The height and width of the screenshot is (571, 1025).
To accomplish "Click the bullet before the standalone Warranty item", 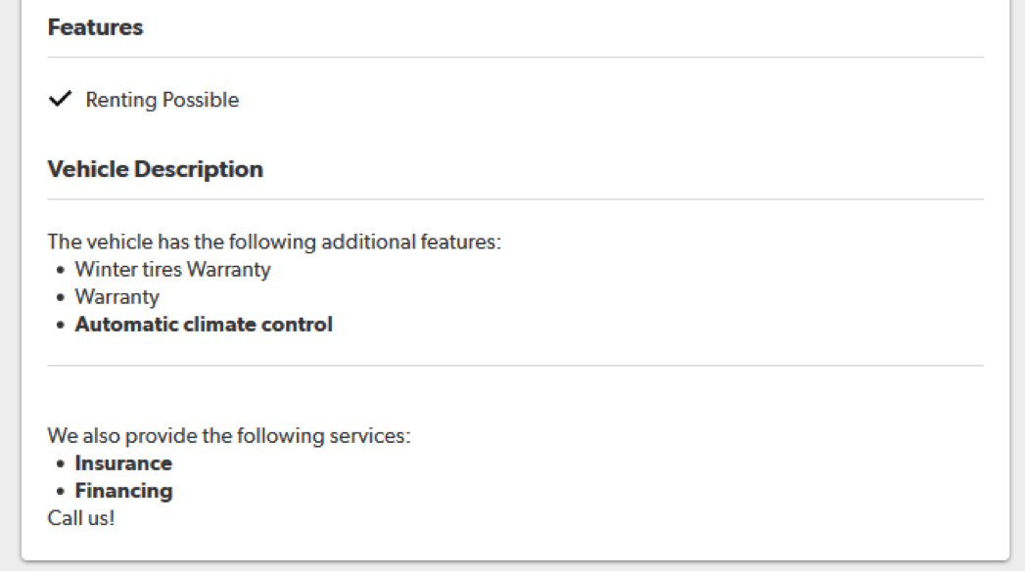I will (62, 297).
